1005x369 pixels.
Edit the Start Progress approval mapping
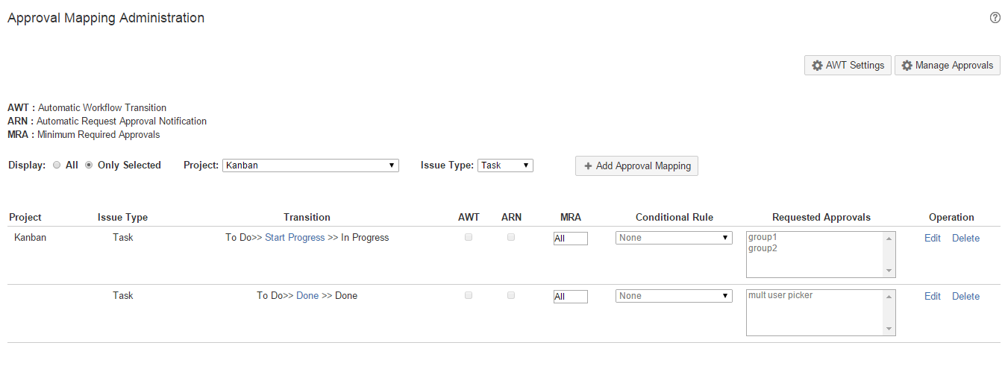pos(933,239)
